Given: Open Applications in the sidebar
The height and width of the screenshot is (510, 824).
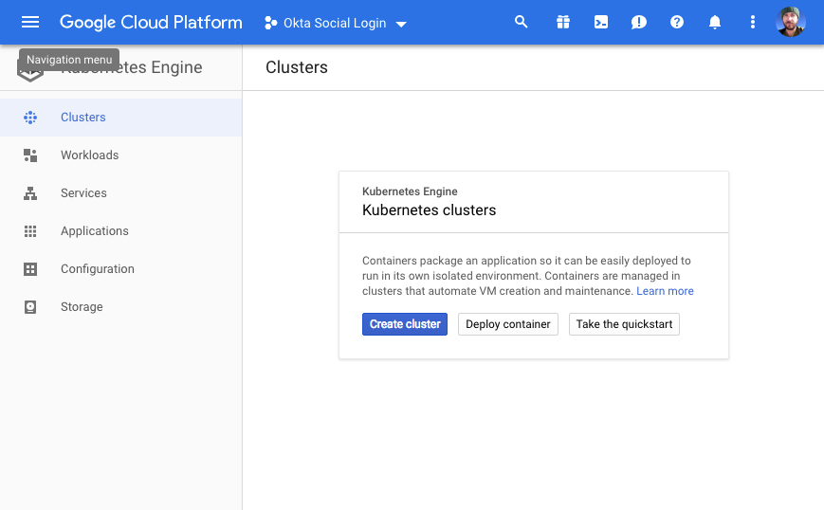Looking at the screenshot, I should coord(94,231).
